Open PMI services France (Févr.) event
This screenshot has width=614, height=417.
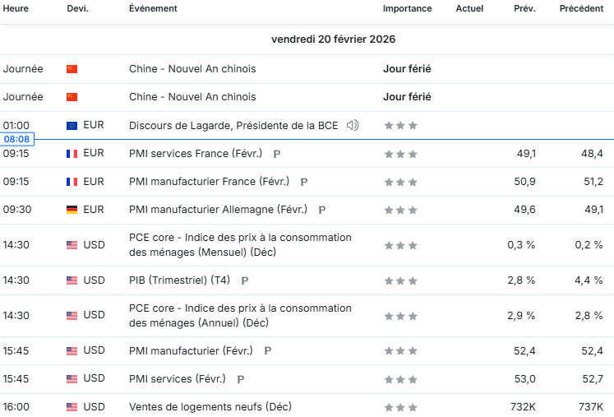coord(196,153)
